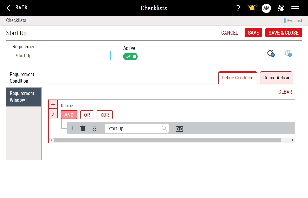Click the drag handle on row 1
The height and width of the screenshot is (198, 308).
click(95, 129)
